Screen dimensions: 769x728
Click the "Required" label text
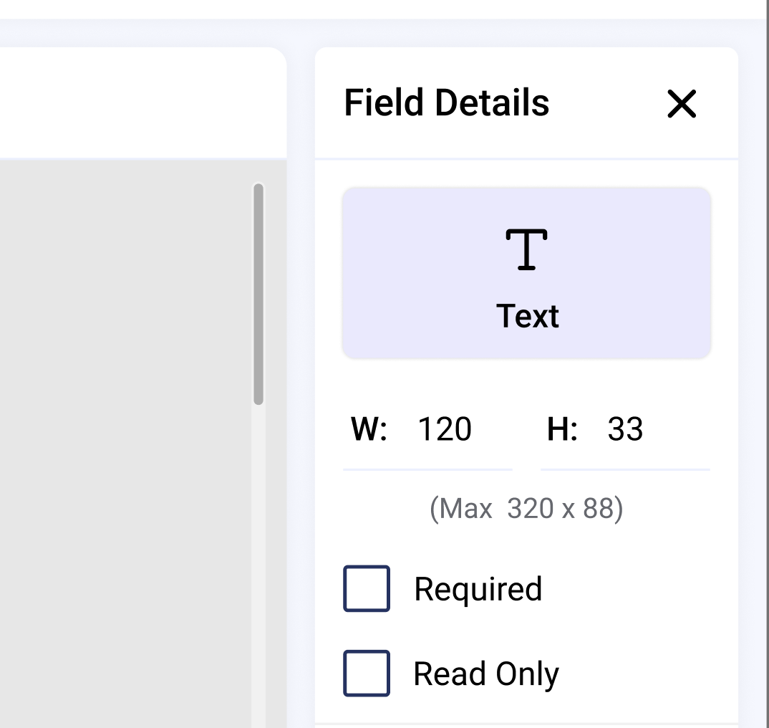point(478,589)
